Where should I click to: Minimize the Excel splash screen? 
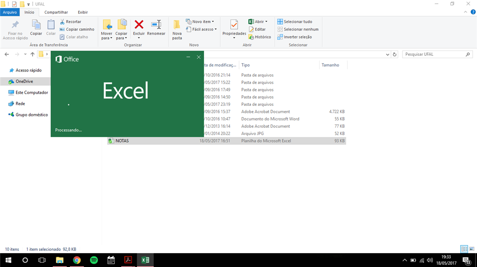click(188, 57)
